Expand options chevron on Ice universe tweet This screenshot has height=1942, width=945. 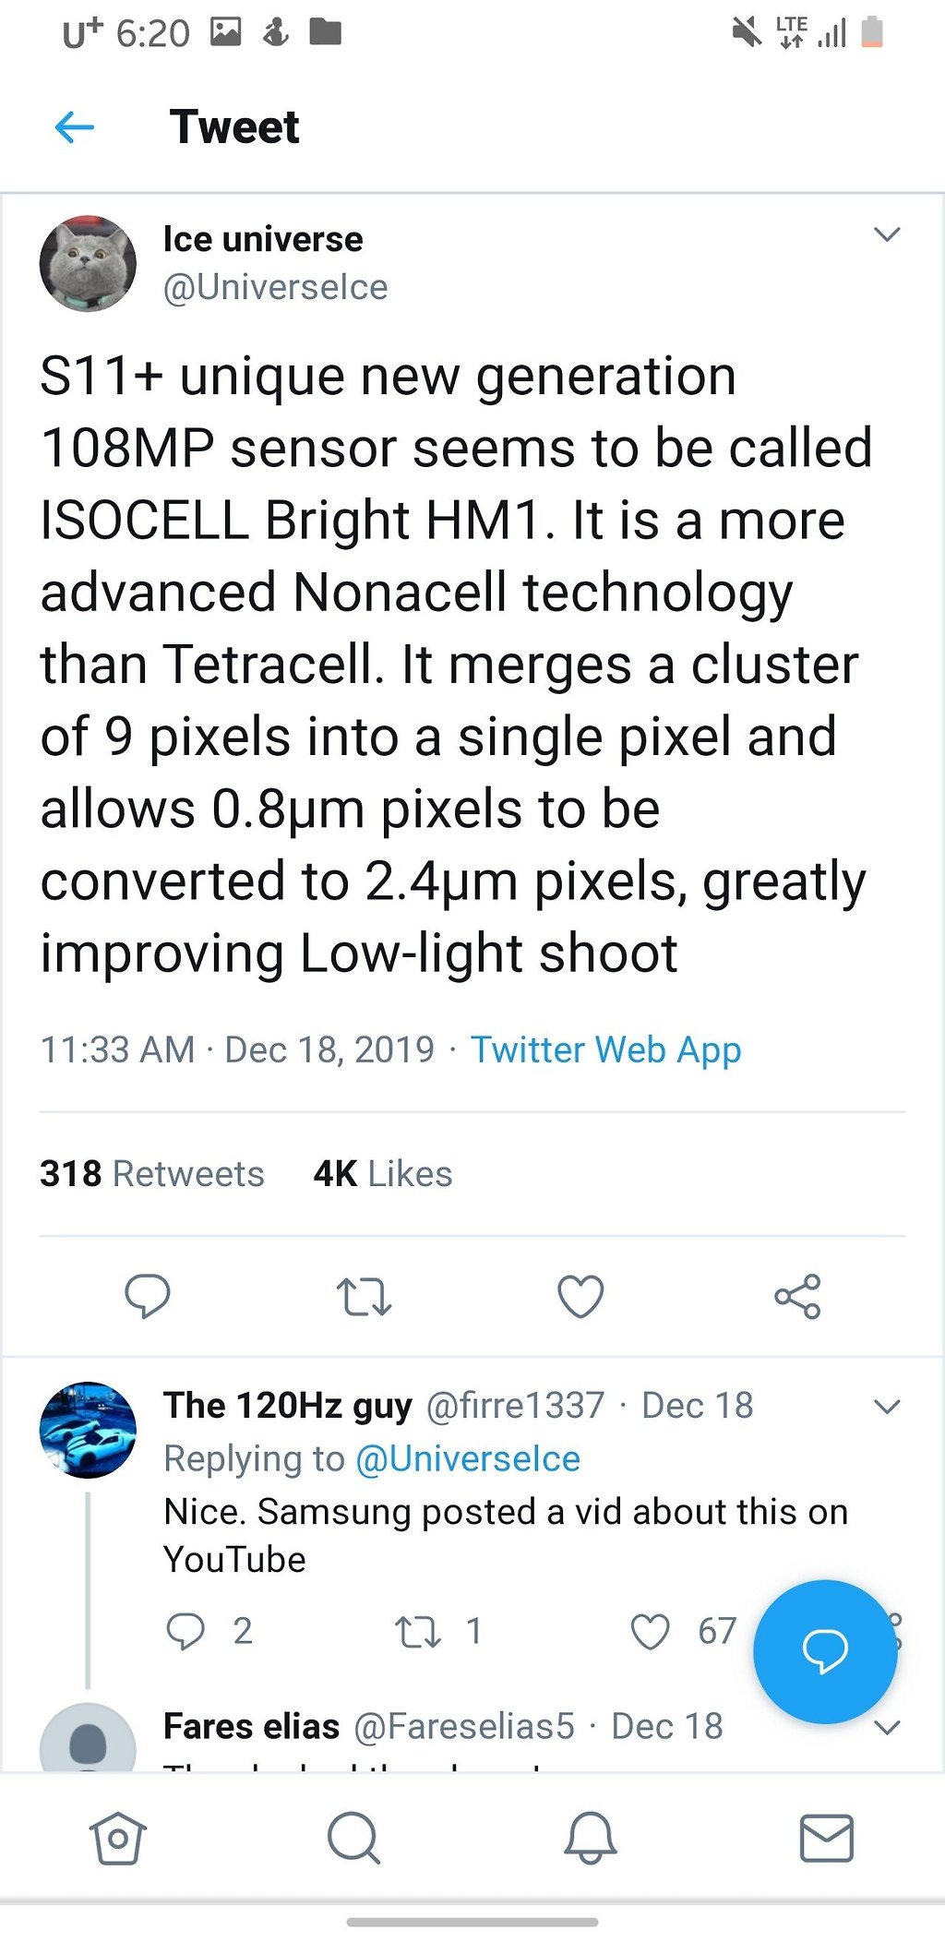887,234
